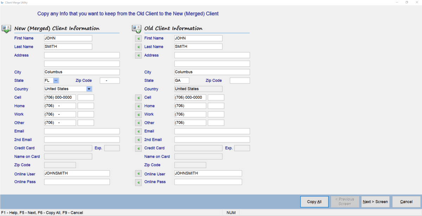Click the new client card Exp. field

(112, 148)
